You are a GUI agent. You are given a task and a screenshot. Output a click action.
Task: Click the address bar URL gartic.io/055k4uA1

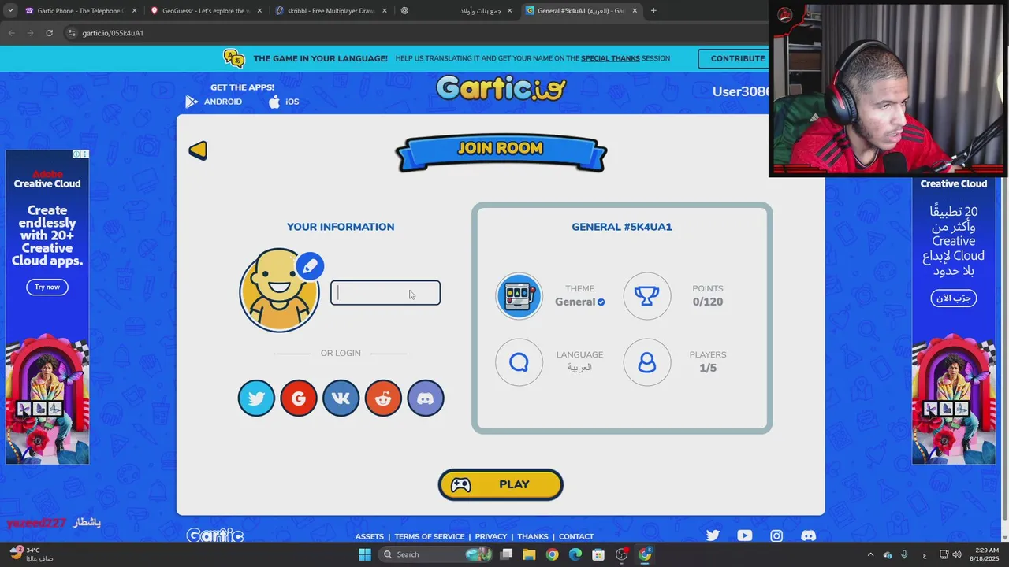pyautogui.click(x=113, y=33)
